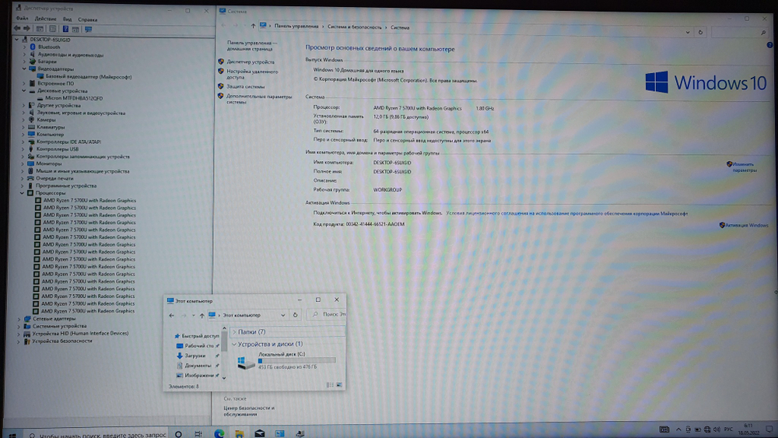This screenshot has width=778, height=438.
Task: Open Microsoft Edge from the taskbar
Action: pos(219,434)
